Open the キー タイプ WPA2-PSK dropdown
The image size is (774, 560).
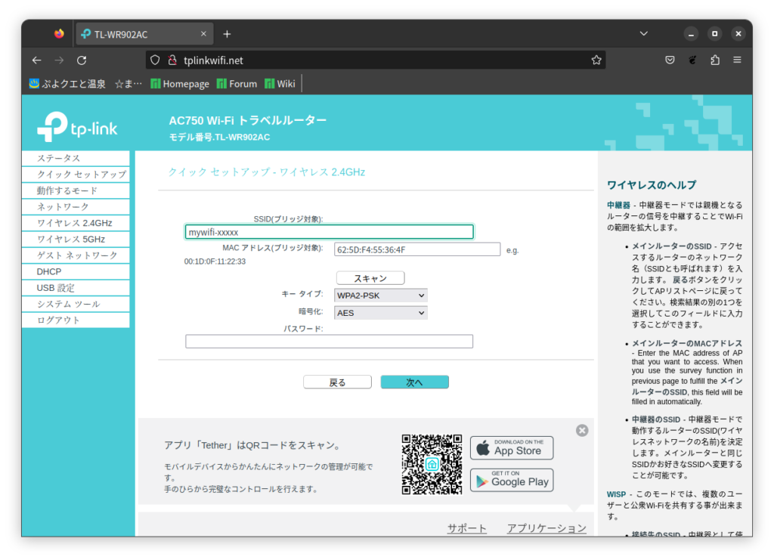coord(381,295)
